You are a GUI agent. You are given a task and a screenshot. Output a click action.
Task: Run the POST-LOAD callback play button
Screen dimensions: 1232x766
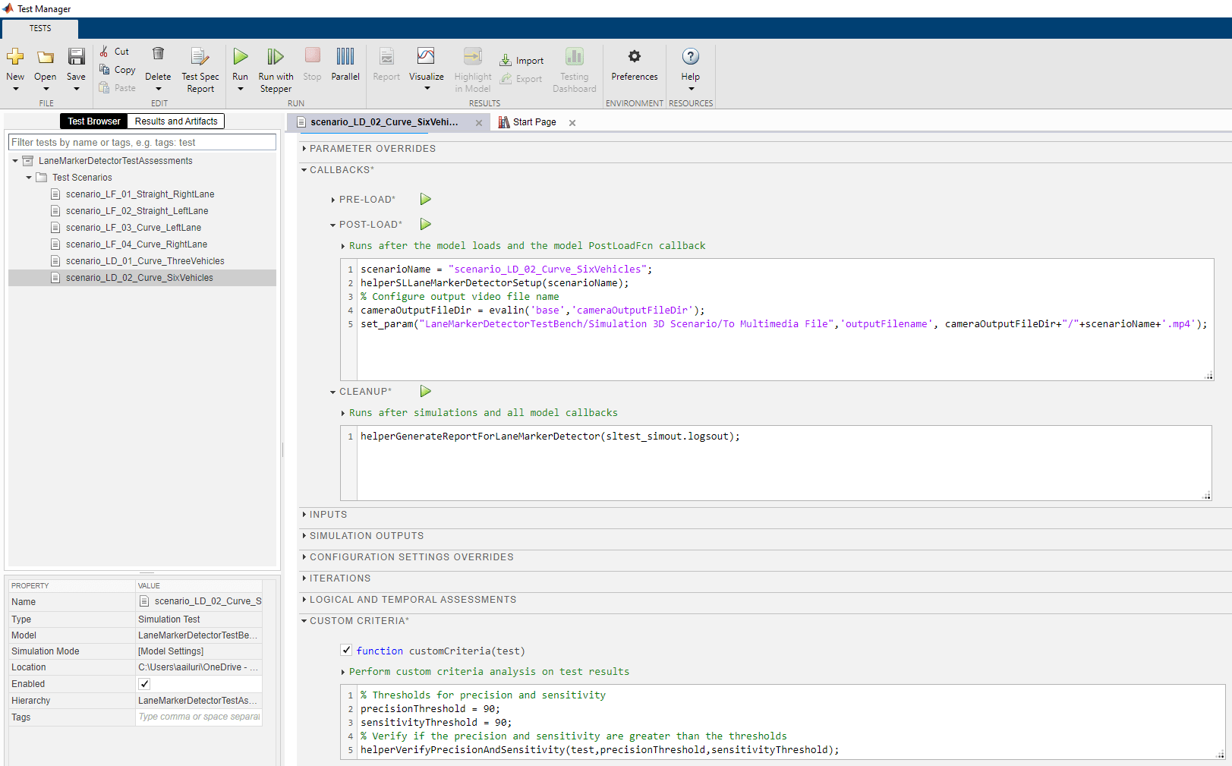426,225
